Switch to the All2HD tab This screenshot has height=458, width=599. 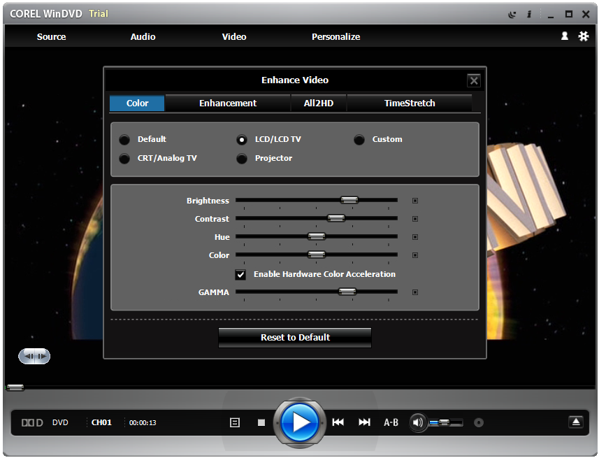click(319, 103)
